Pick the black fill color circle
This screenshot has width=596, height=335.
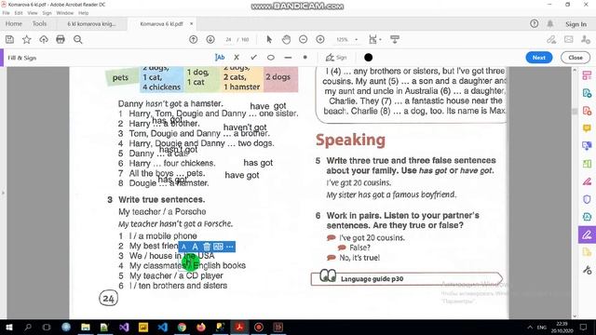(x=368, y=58)
